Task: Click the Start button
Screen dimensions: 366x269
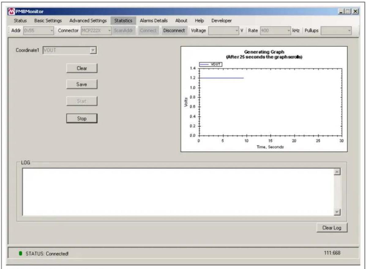Action: point(82,101)
